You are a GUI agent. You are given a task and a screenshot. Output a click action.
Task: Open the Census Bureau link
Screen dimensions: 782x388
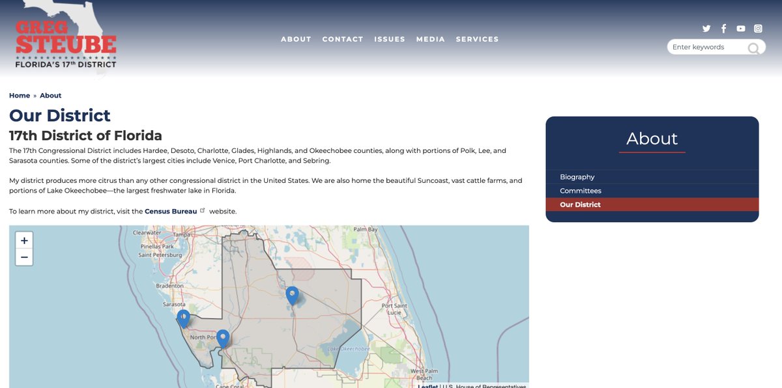tap(171, 212)
